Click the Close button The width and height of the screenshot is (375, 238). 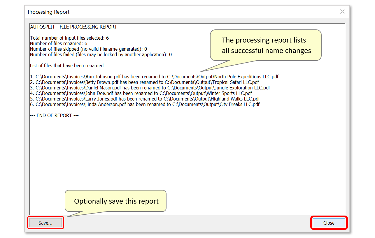coord(329,223)
